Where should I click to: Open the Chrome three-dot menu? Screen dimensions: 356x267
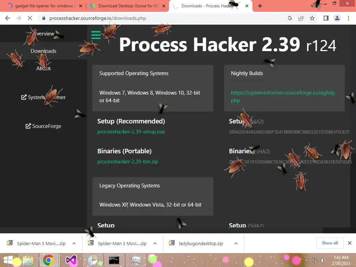tap(348, 18)
